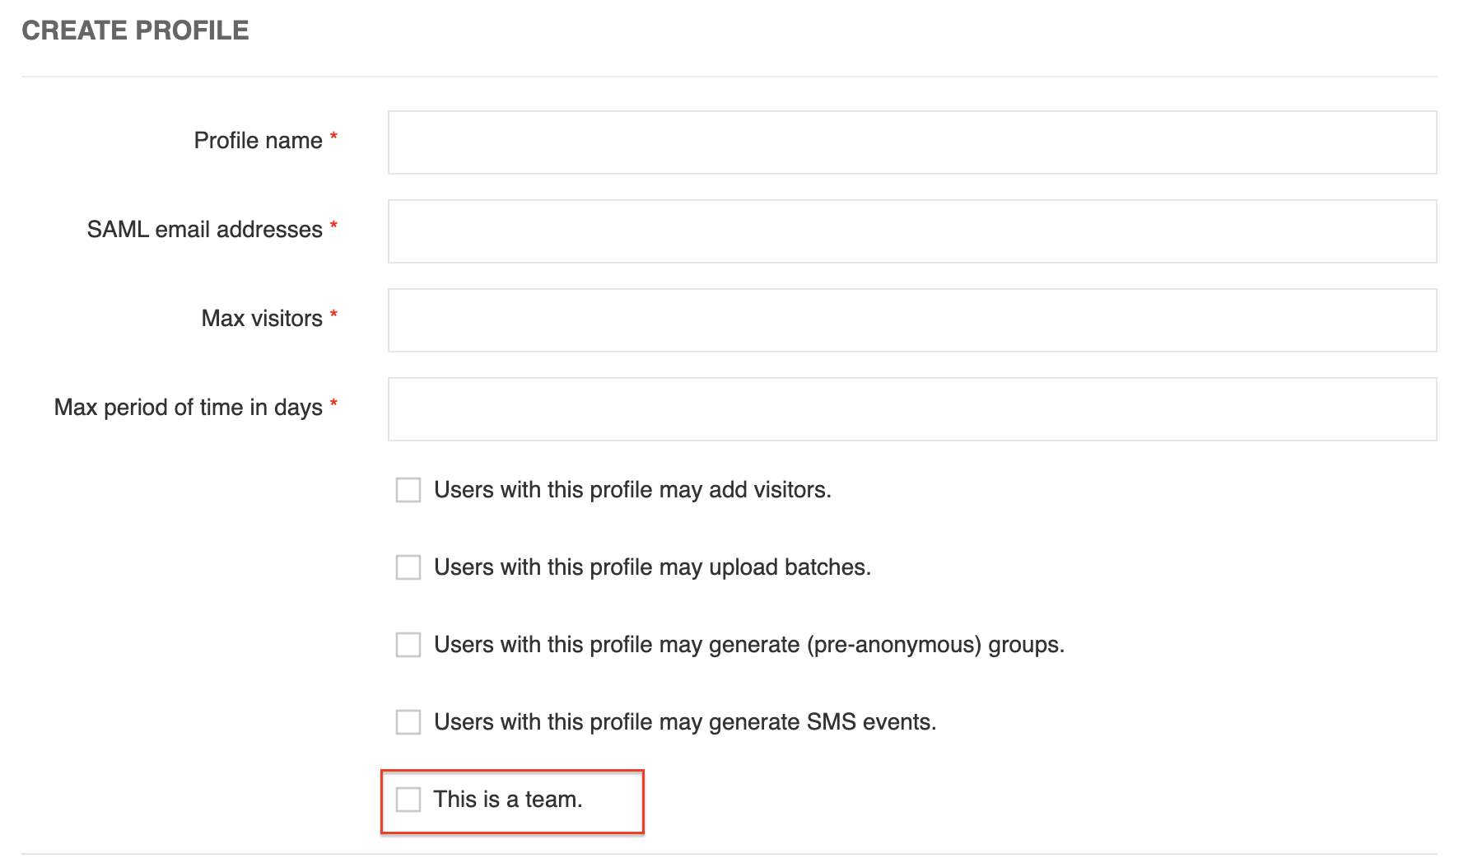Check the 'This is a team' box
Image resolution: width=1482 pixels, height=863 pixels.
click(408, 800)
